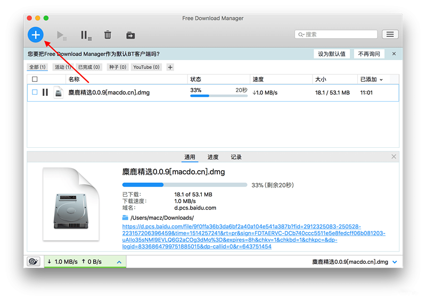The image size is (426, 301).
Task: Select the 已完成 (0) filter tab
Action: (x=89, y=67)
